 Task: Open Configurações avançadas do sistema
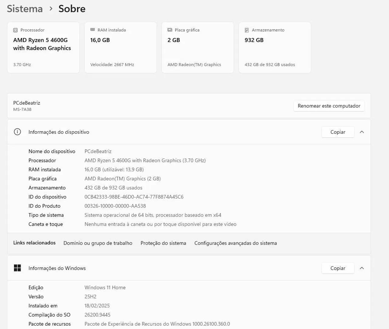pos(236,243)
